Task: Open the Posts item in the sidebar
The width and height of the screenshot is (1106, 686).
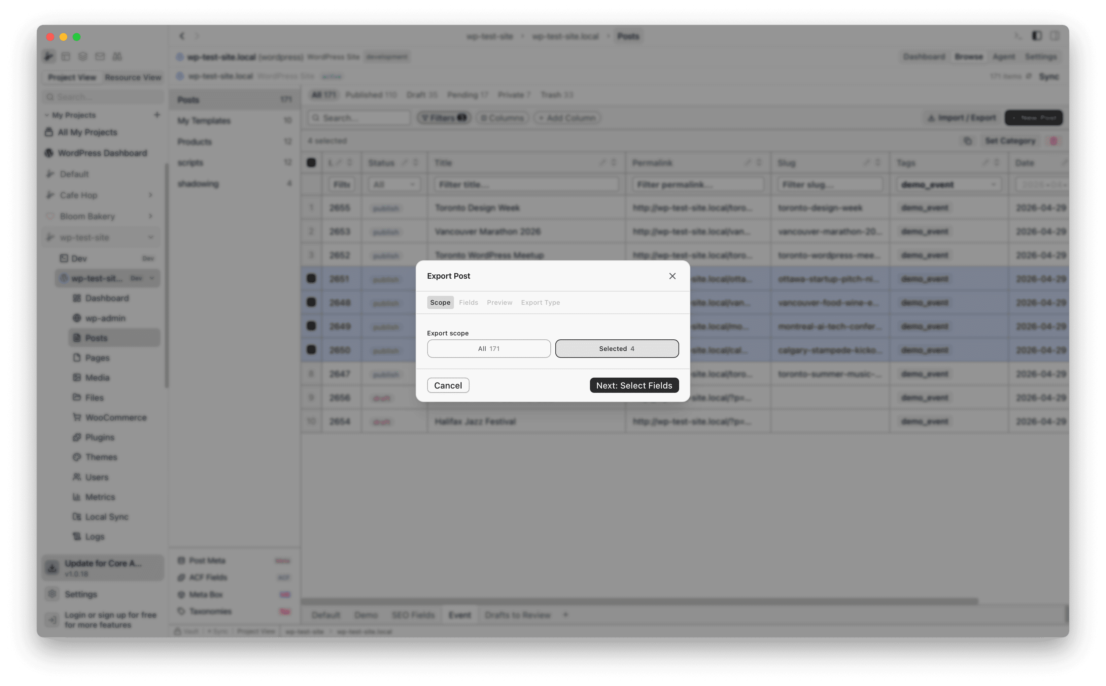Action: pos(114,337)
